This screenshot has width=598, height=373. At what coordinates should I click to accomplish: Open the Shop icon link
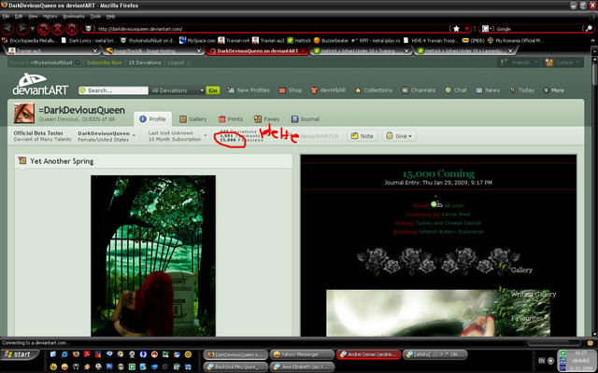[291, 90]
